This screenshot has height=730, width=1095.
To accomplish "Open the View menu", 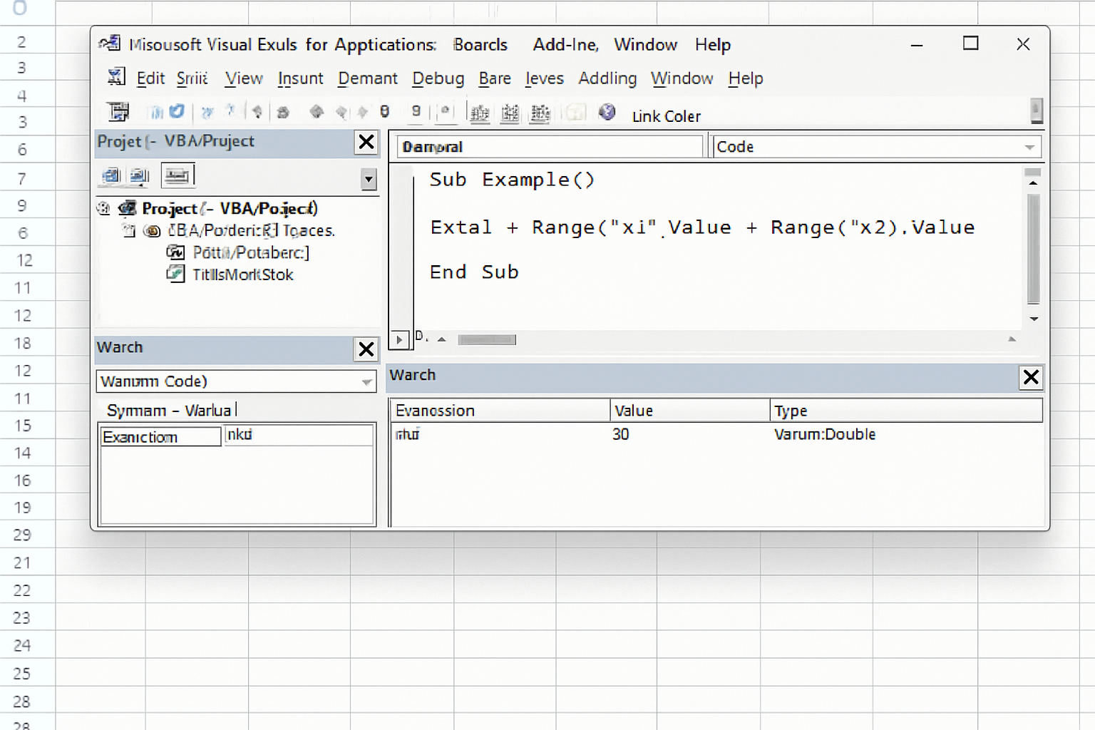I will point(244,78).
